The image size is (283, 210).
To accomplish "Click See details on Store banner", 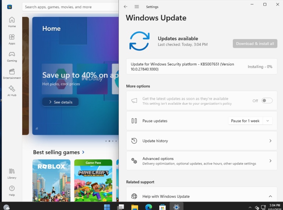I will point(60,102).
